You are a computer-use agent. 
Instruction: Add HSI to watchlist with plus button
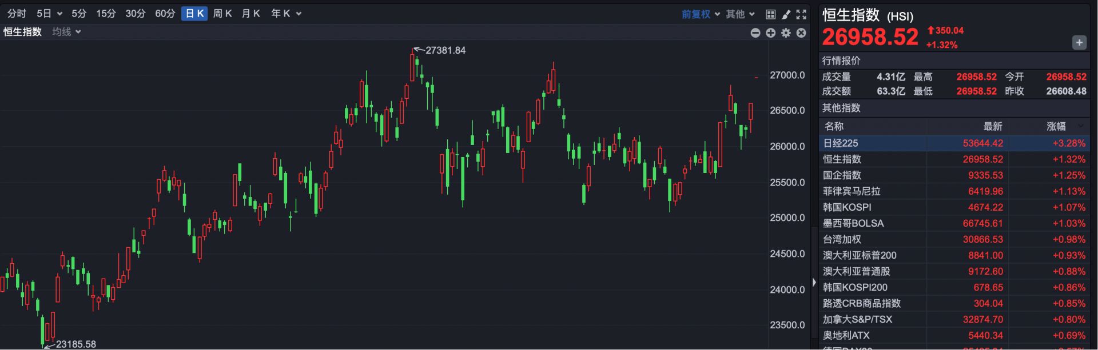pos(1079,42)
